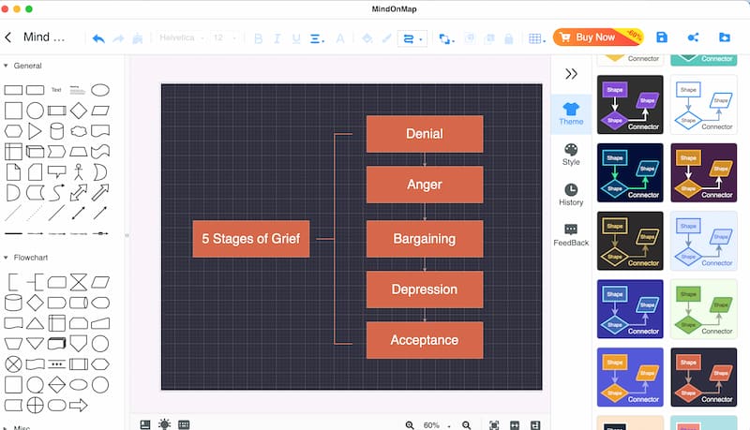Select the Denial node
The height and width of the screenshot is (430, 750).
pos(425,134)
